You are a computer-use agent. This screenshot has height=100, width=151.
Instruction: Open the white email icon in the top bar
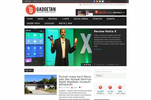pos(103,1)
